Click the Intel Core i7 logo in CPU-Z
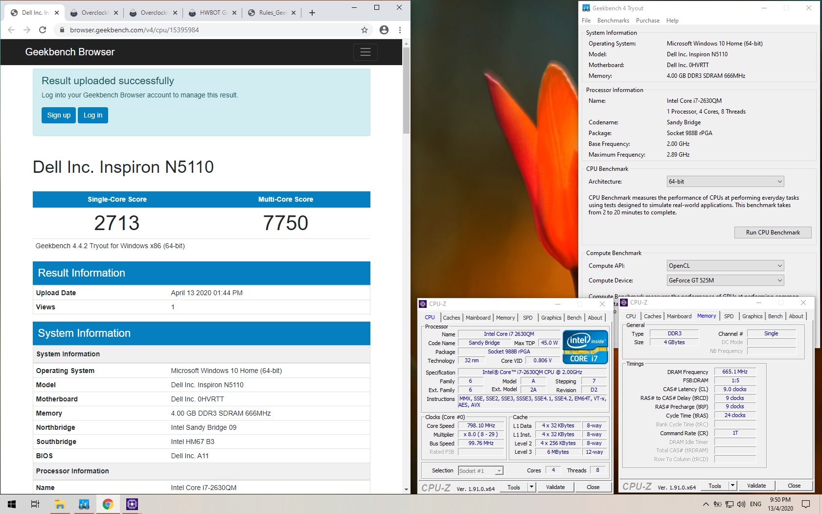Screen dimensions: 822x514 point(585,347)
